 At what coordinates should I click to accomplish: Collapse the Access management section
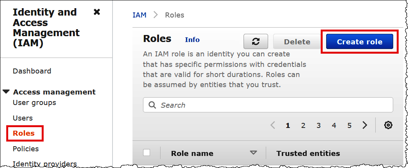click(x=6, y=92)
